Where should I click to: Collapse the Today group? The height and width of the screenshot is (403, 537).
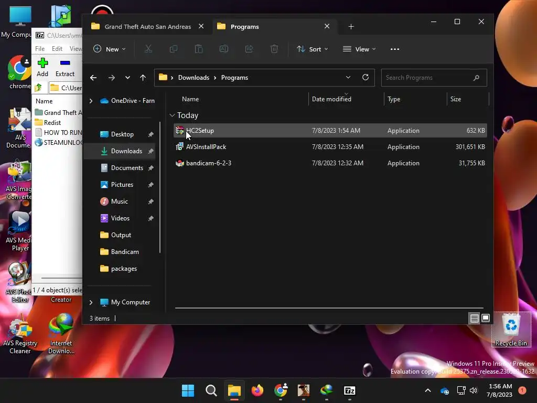[172, 115]
